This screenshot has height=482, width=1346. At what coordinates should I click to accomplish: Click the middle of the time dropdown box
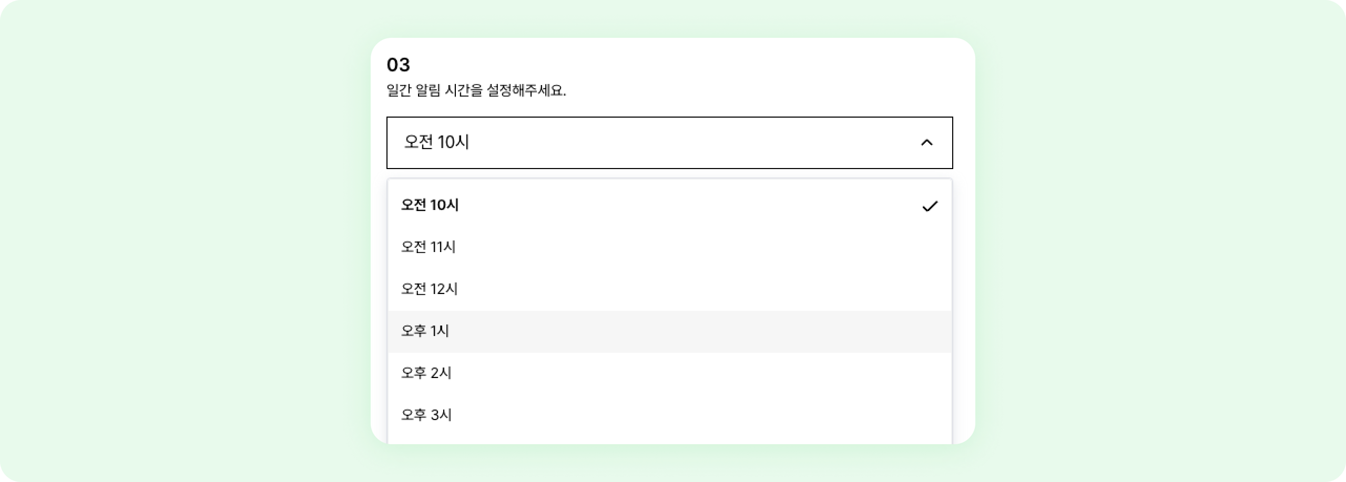669,143
